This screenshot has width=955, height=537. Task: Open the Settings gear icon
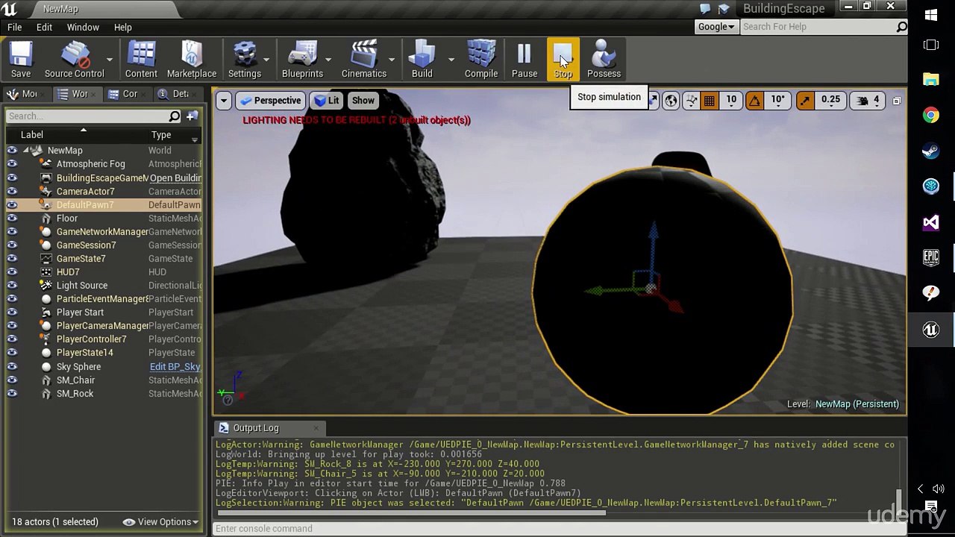[245, 60]
